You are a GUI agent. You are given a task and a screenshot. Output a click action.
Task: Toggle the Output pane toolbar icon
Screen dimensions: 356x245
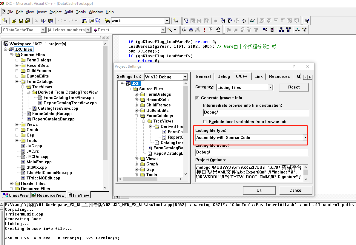91,21
